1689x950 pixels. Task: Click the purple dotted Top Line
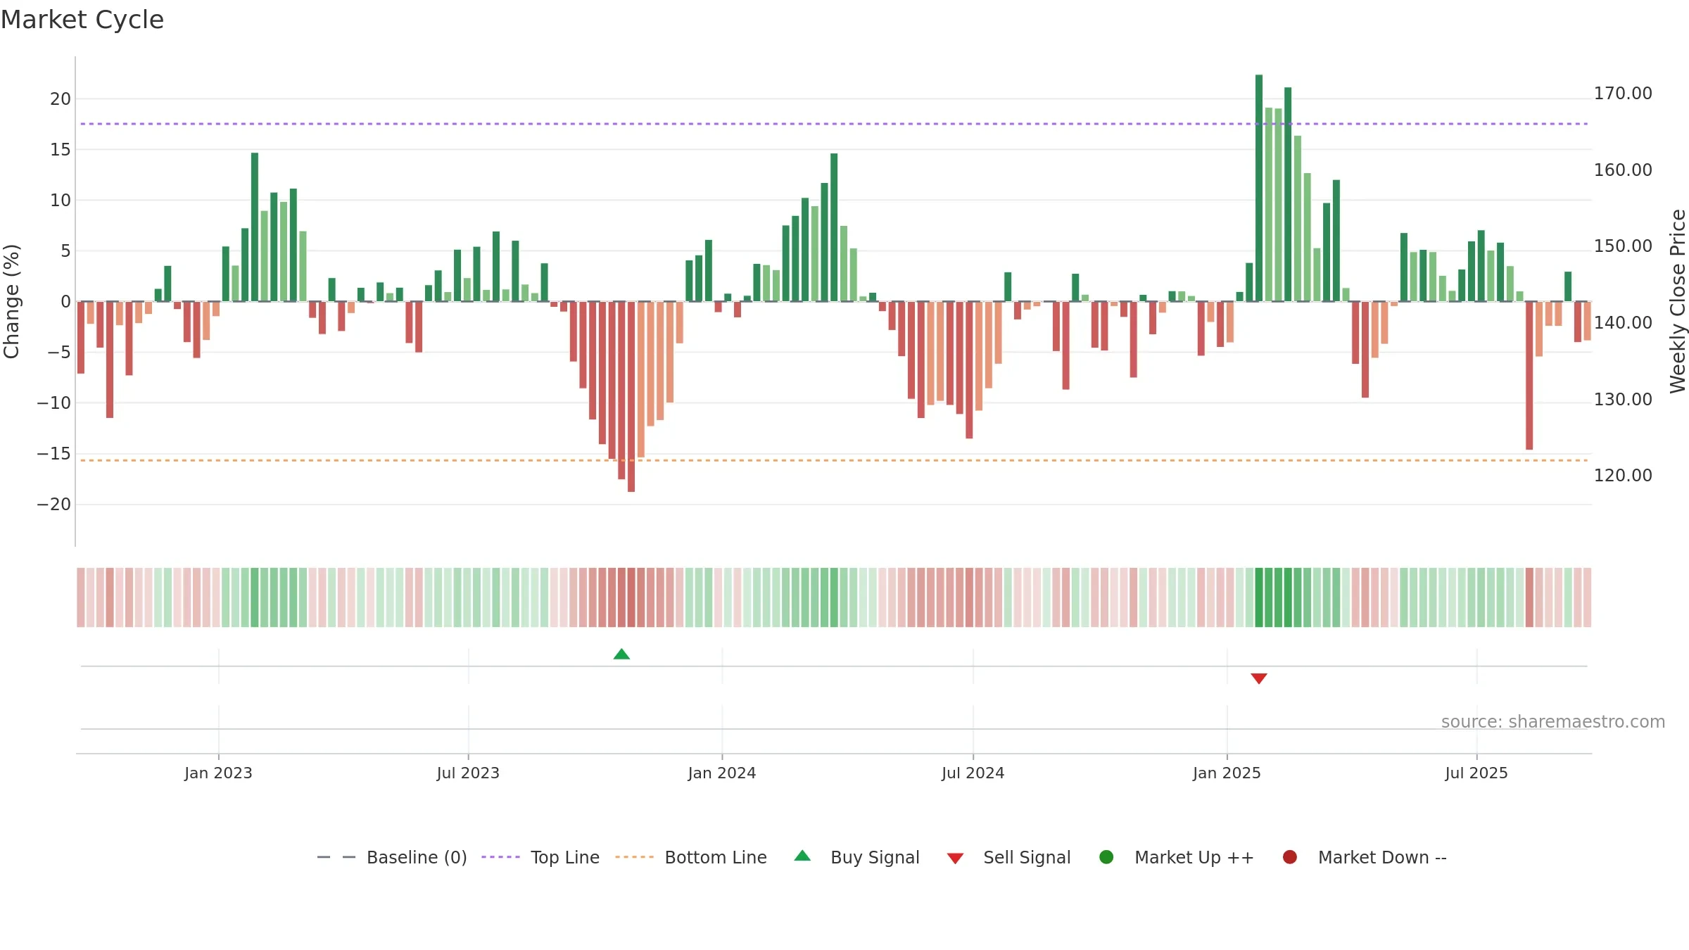pos(834,124)
